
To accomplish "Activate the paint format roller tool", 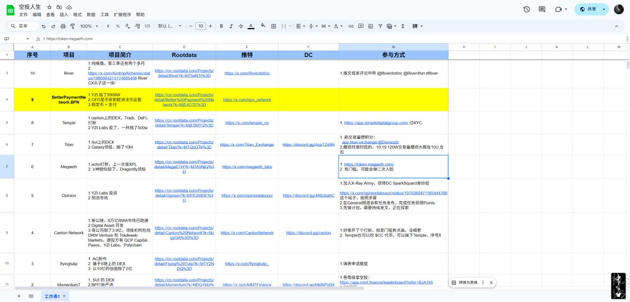I will 72,26.
